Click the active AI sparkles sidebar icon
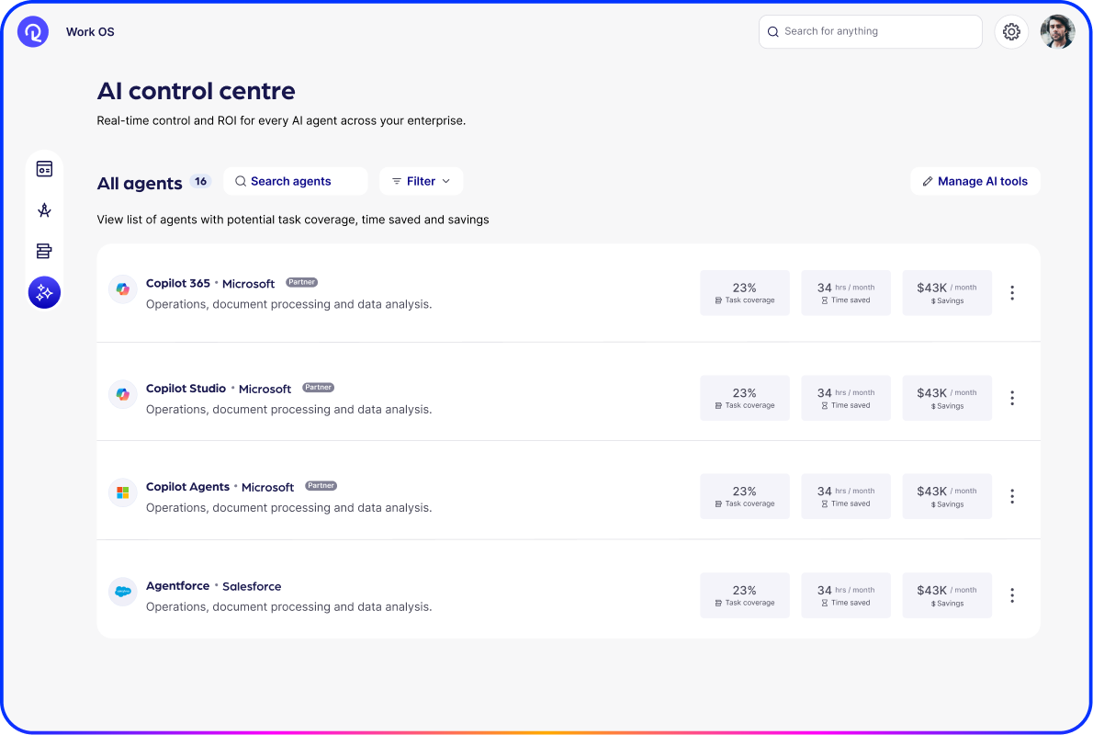 coord(44,292)
